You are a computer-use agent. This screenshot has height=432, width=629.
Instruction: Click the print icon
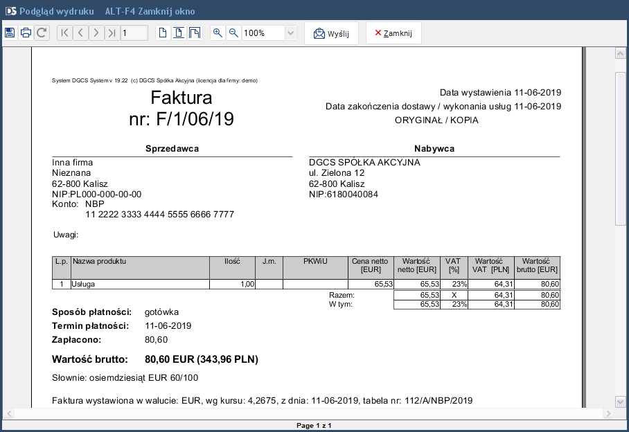26,33
